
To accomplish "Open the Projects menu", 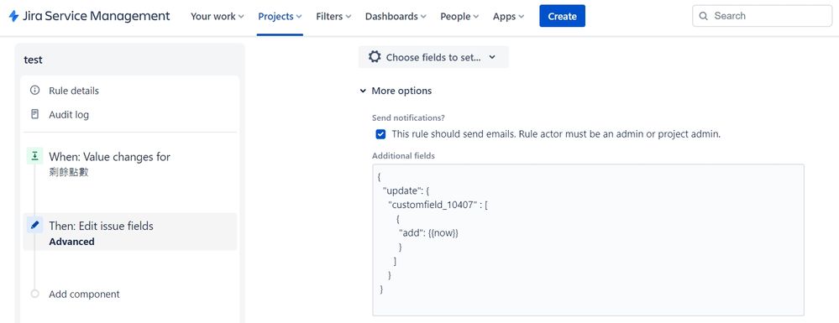I will 280,16.
